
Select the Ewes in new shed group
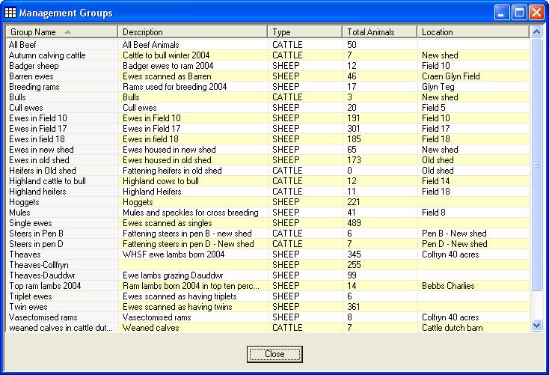tap(41, 150)
